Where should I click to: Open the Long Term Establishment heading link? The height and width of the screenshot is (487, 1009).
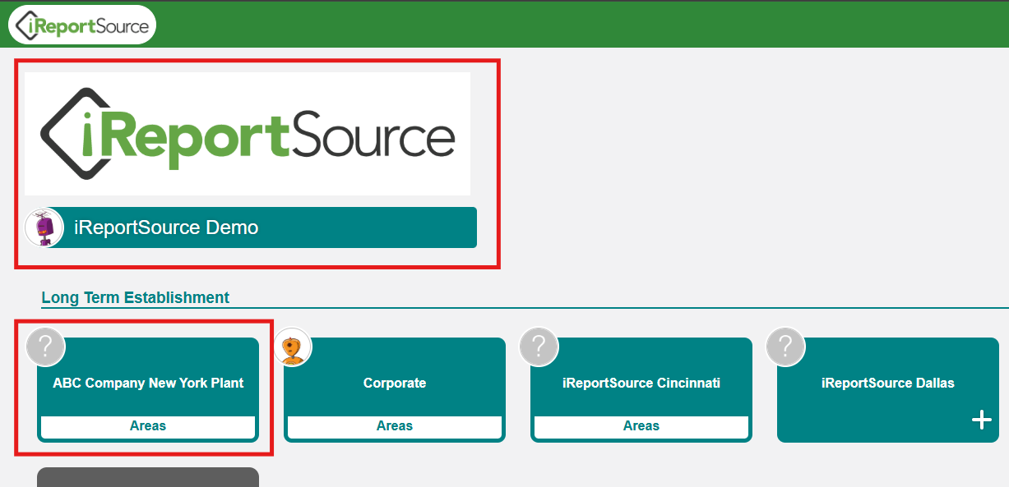pos(136,297)
